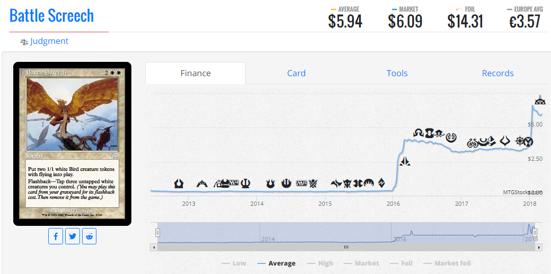Image resolution: width=551 pixels, height=274 pixels.
Task: Click the left range handle of the navigator
Action: [x=157, y=233]
